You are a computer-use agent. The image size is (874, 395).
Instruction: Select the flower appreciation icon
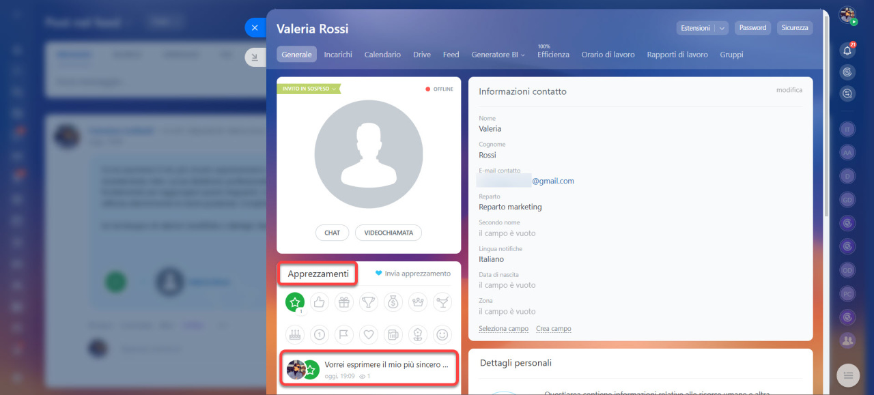[418, 334]
